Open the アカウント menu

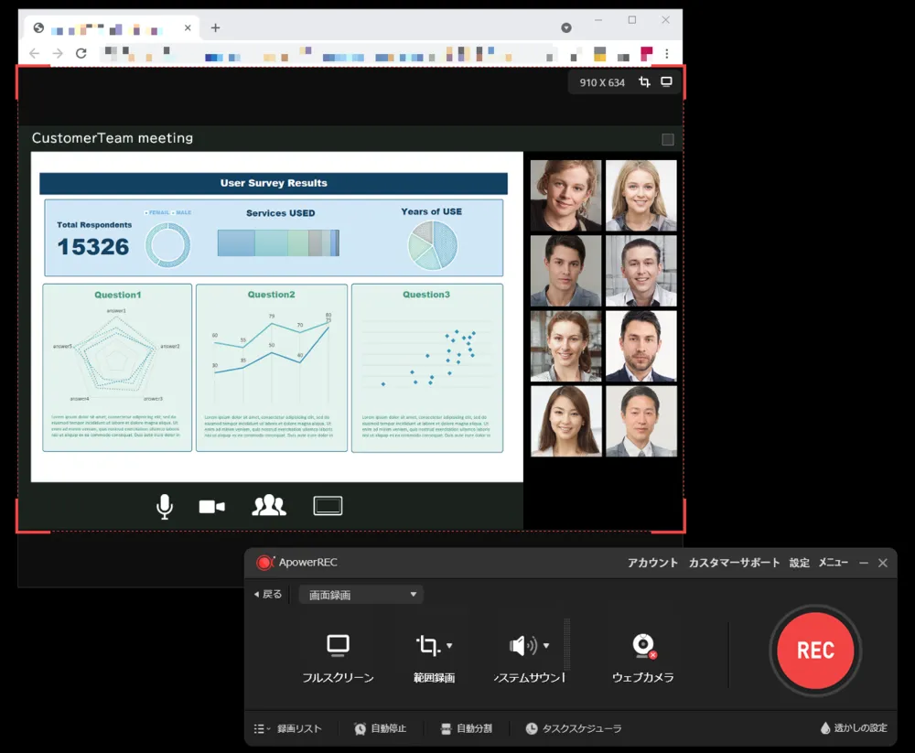point(652,563)
